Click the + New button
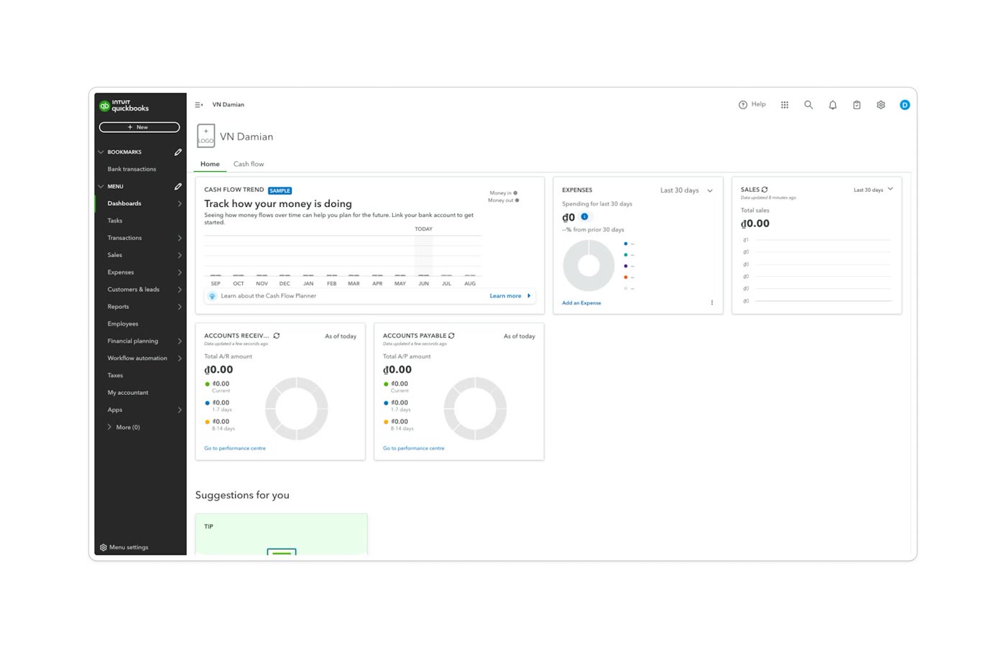This screenshot has height=651, width=1006. pyautogui.click(x=139, y=127)
